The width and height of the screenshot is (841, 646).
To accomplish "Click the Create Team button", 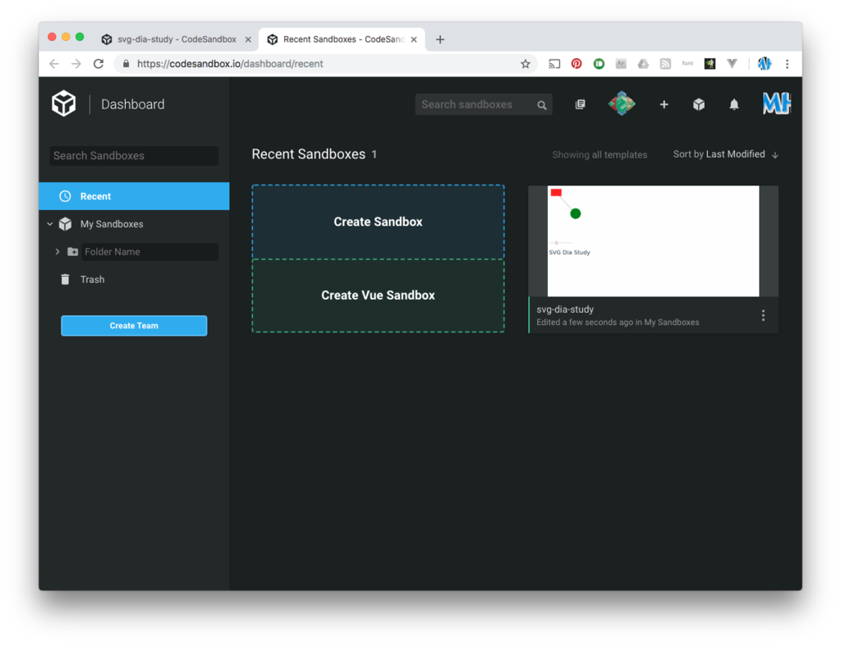I will pos(134,325).
